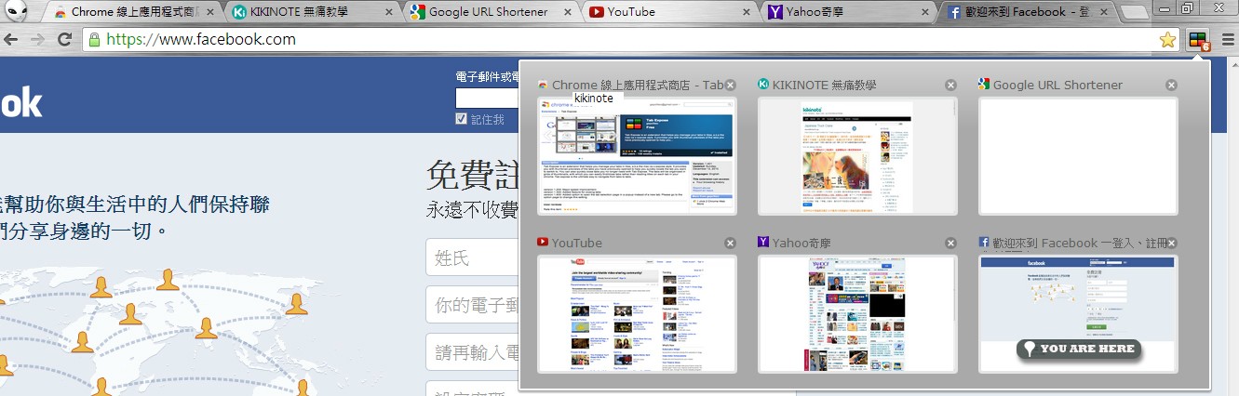Image resolution: width=1239 pixels, height=396 pixels.
Task: Close the YouTube thumbnail in the popup
Action: (730, 243)
